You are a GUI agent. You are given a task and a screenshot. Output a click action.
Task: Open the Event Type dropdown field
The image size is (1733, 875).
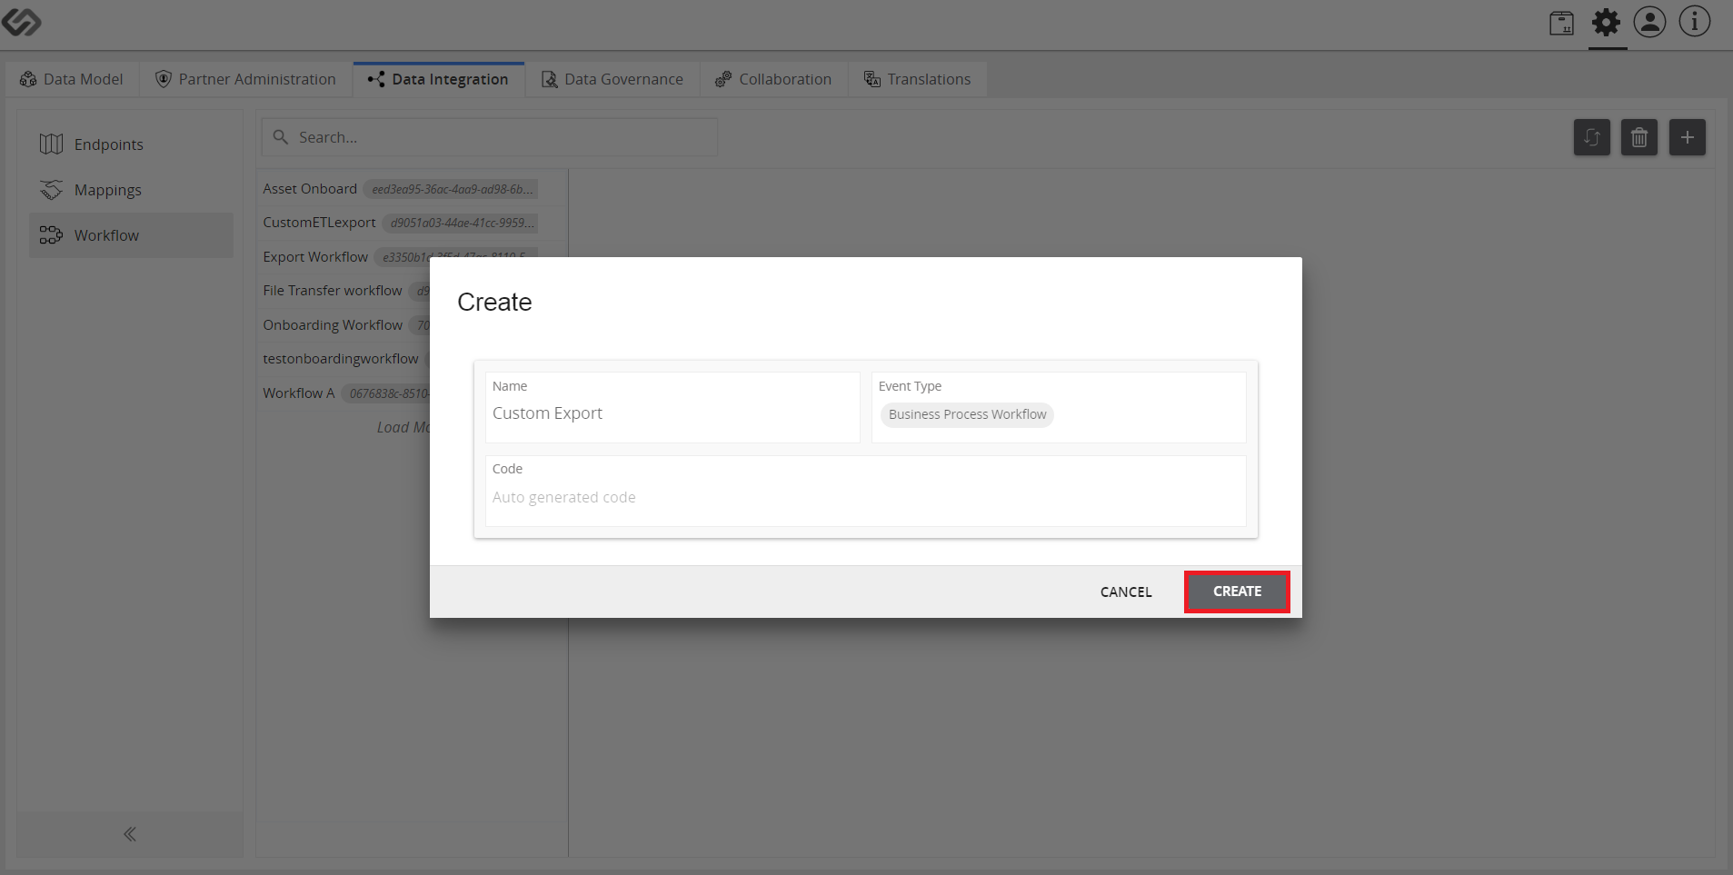[x=1059, y=407]
